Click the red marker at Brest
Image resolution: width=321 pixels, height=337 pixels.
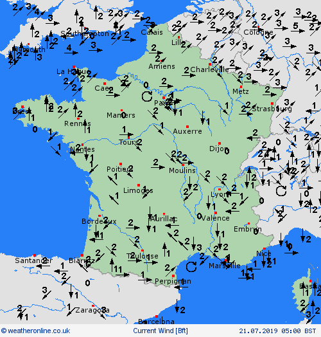[x=22, y=107]
